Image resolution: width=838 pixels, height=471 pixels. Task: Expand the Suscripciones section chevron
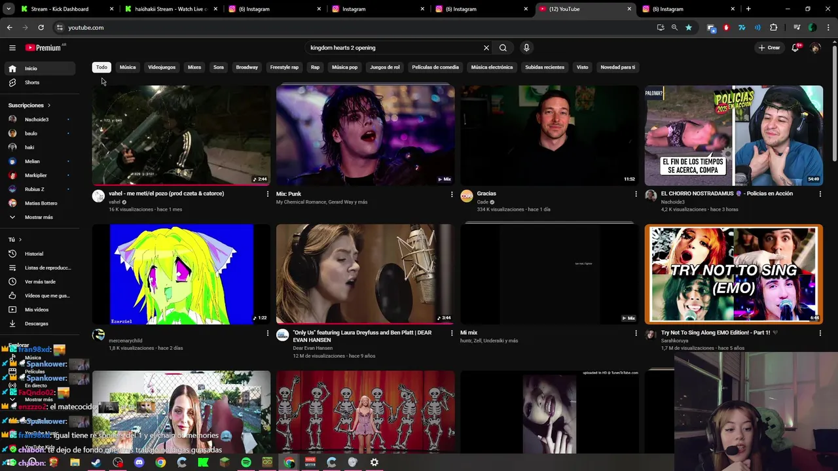tap(48, 105)
